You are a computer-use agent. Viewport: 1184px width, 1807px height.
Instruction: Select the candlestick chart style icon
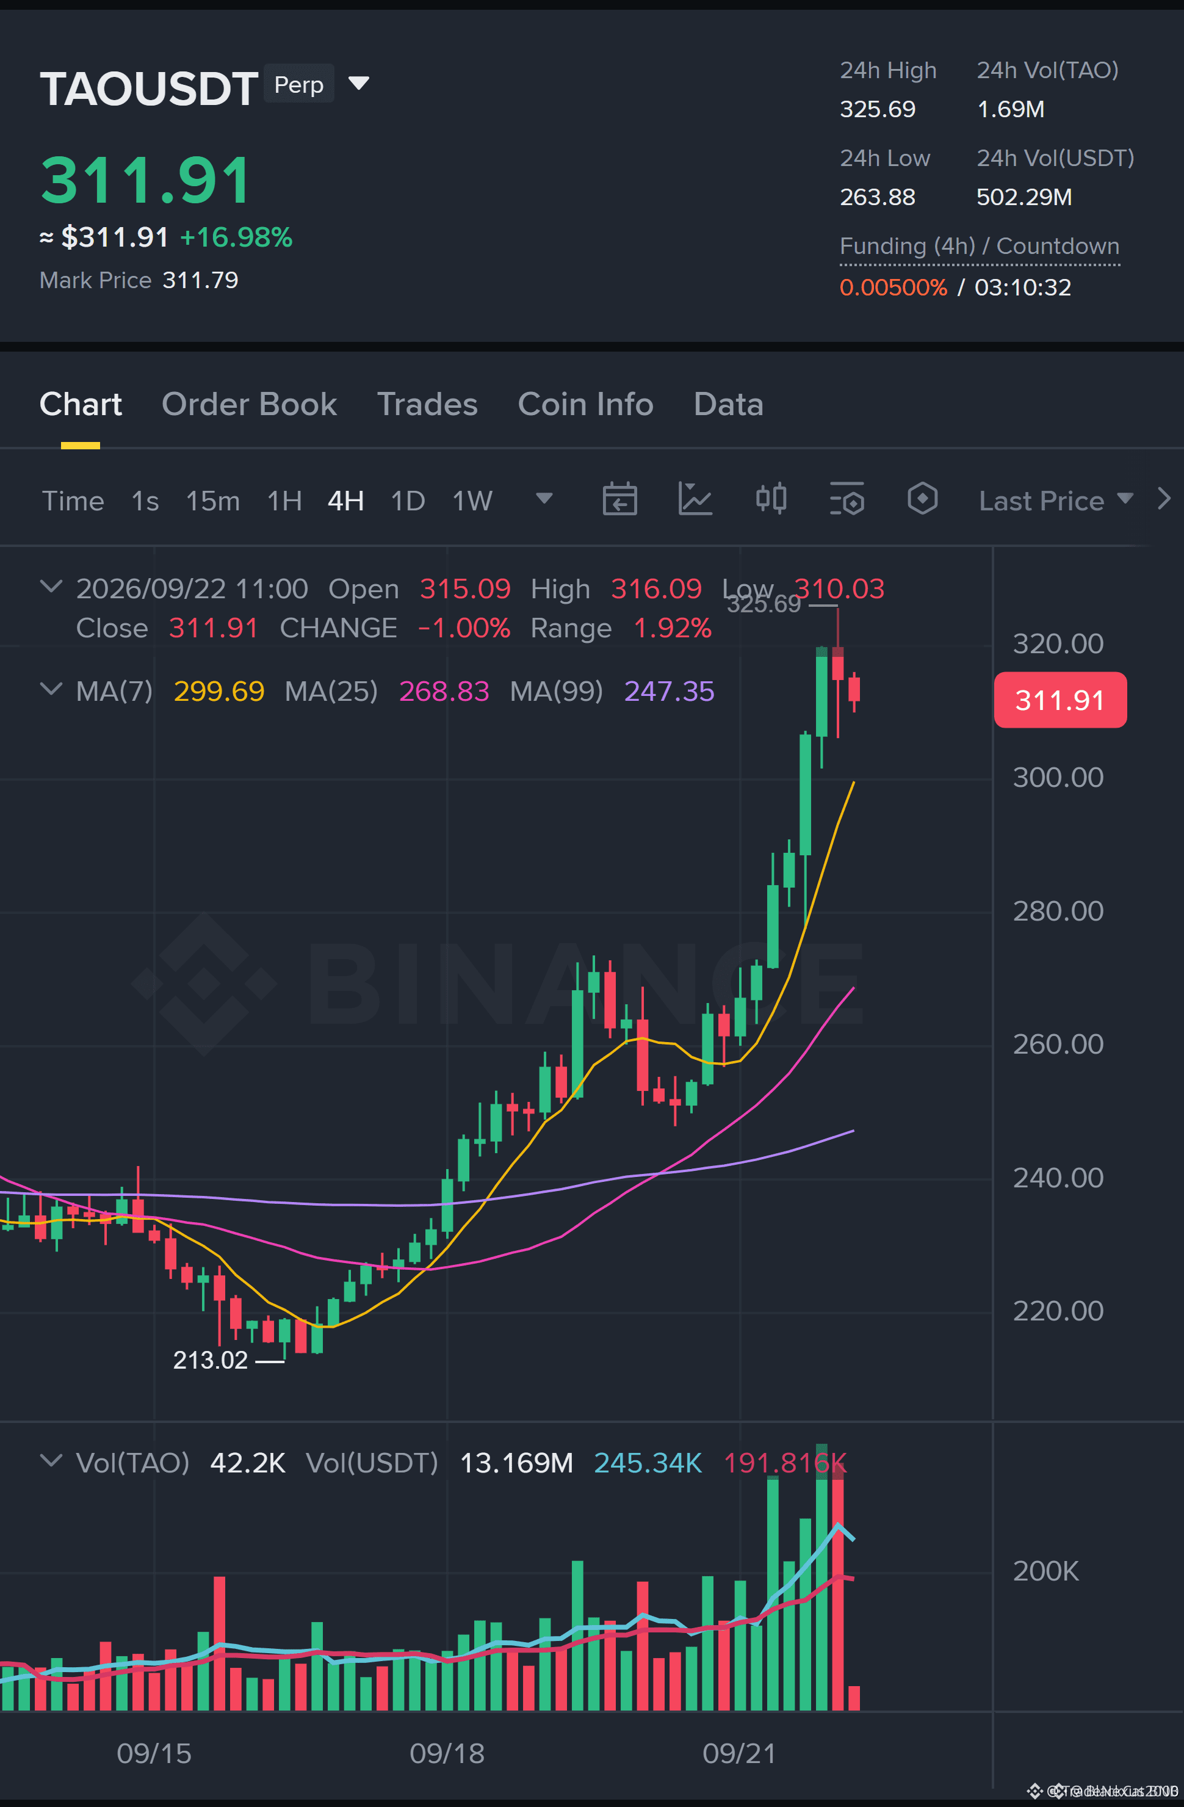tap(771, 499)
